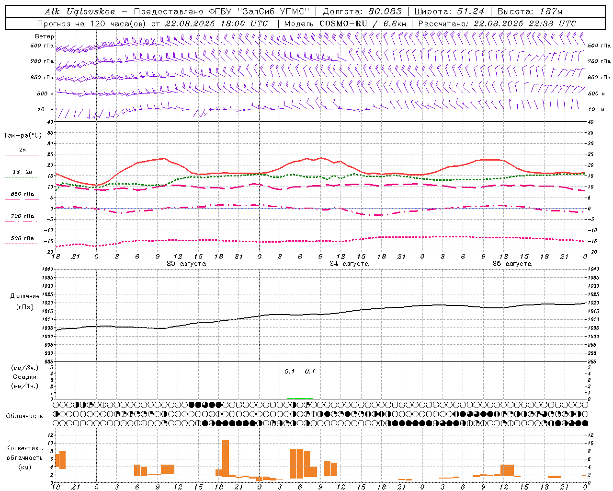Screen dimensions: 613x491
Task: Click the black pressure curve line
Action: (321, 314)
